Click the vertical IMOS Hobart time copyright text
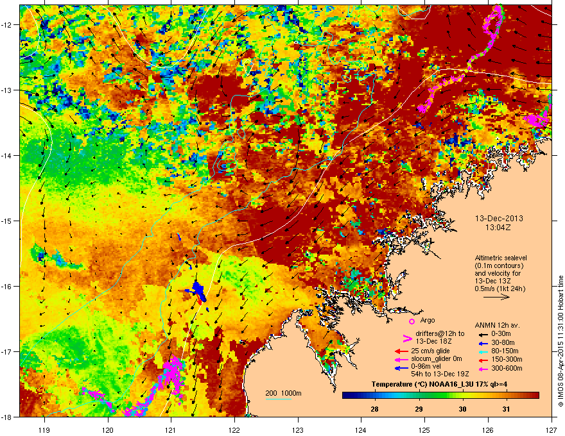This screenshot has height=436, width=565. coord(561,341)
